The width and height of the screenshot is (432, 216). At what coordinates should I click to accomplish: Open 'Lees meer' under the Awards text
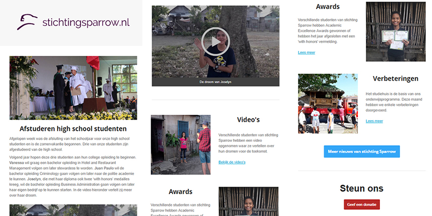[x=306, y=53]
